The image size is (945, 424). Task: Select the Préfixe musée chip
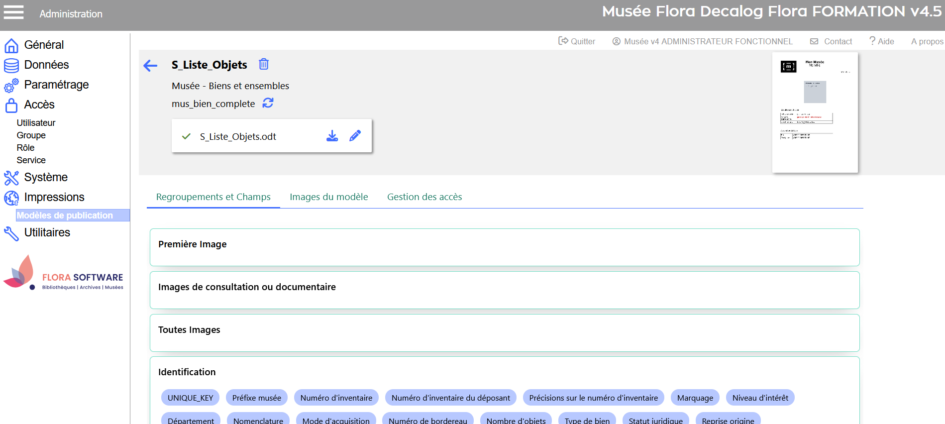[257, 398]
